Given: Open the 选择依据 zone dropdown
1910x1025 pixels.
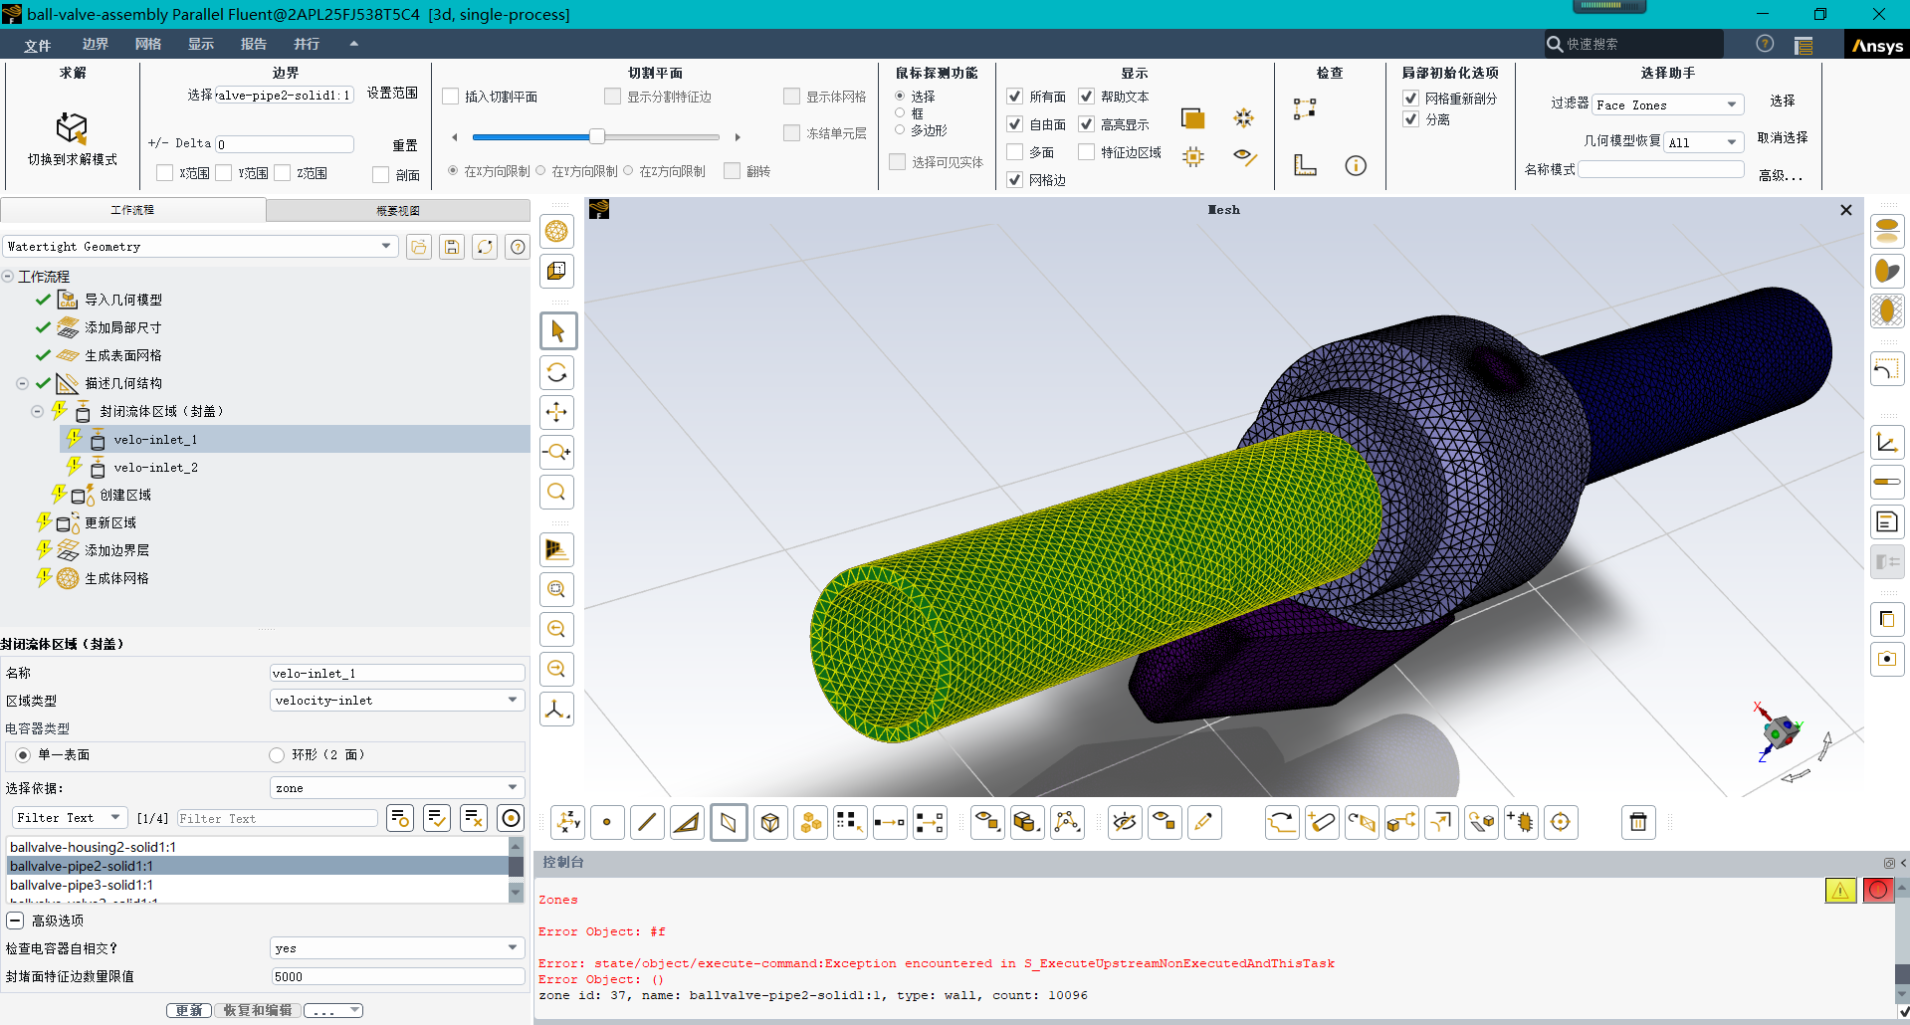Looking at the screenshot, I should click(397, 788).
